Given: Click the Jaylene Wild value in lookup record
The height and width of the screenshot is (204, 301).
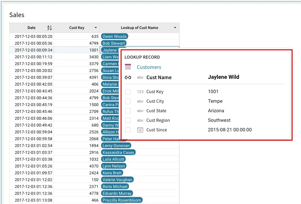Looking at the screenshot, I should coord(224,77).
